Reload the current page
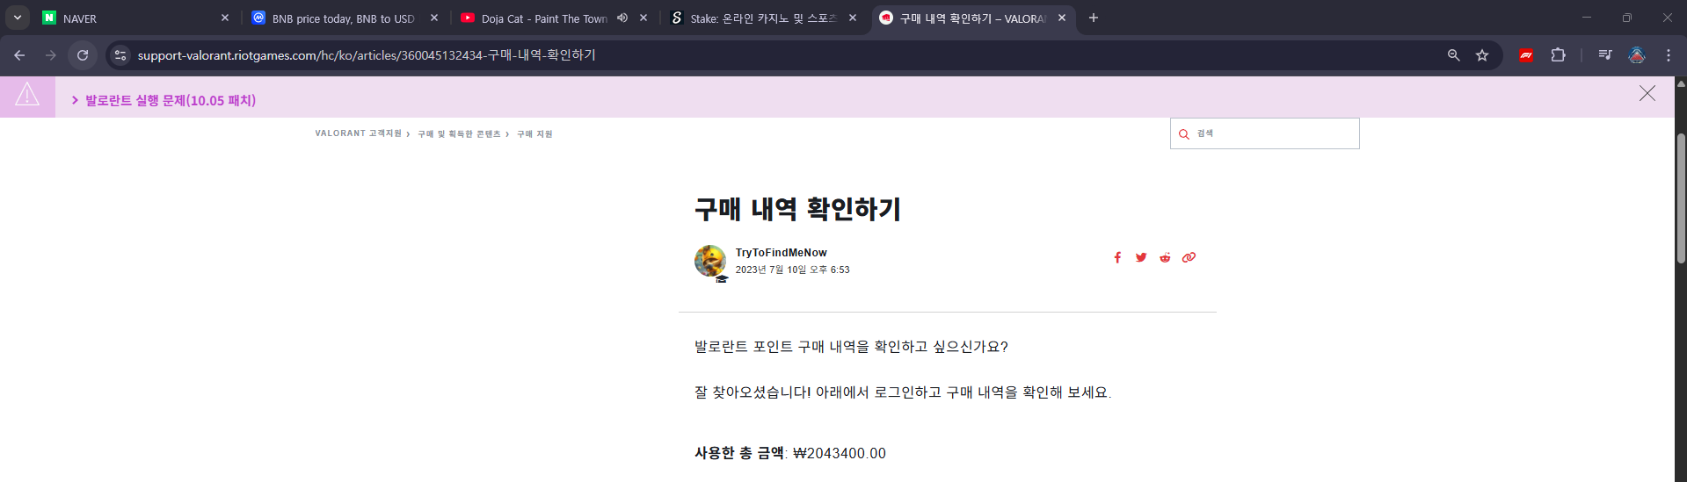The image size is (1687, 482). [83, 55]
